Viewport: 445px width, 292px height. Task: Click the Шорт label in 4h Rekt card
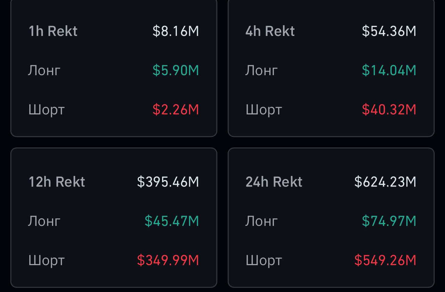(x=264, y=110)
